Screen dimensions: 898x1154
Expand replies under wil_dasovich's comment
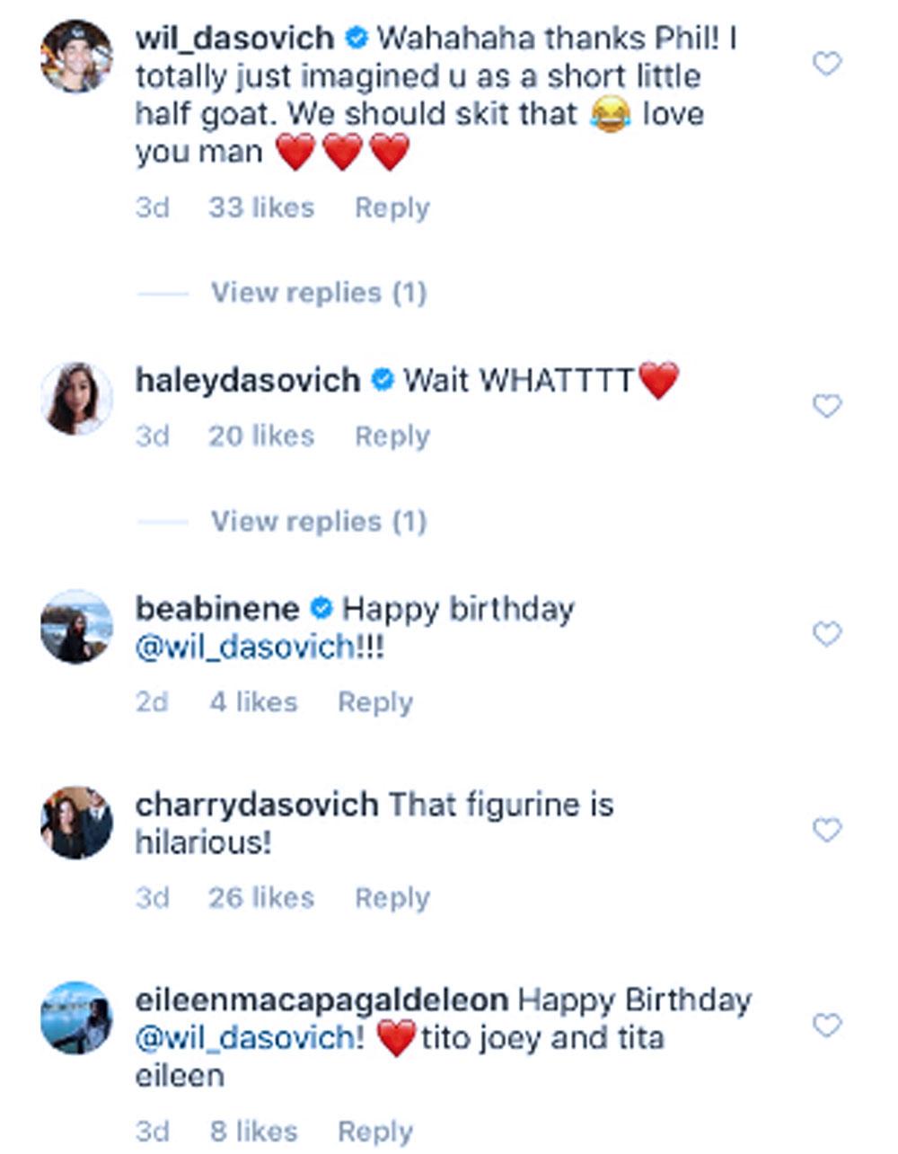[x=318, y=293]
